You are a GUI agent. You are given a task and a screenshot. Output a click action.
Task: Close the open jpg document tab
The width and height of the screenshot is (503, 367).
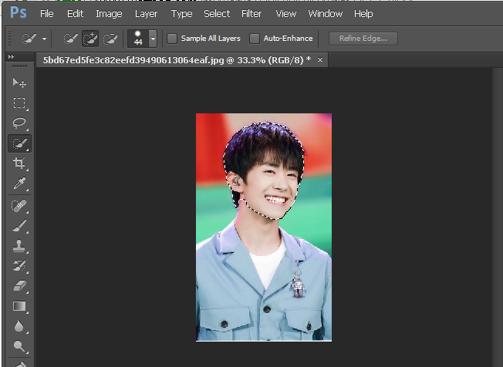[x=320, y=59]
